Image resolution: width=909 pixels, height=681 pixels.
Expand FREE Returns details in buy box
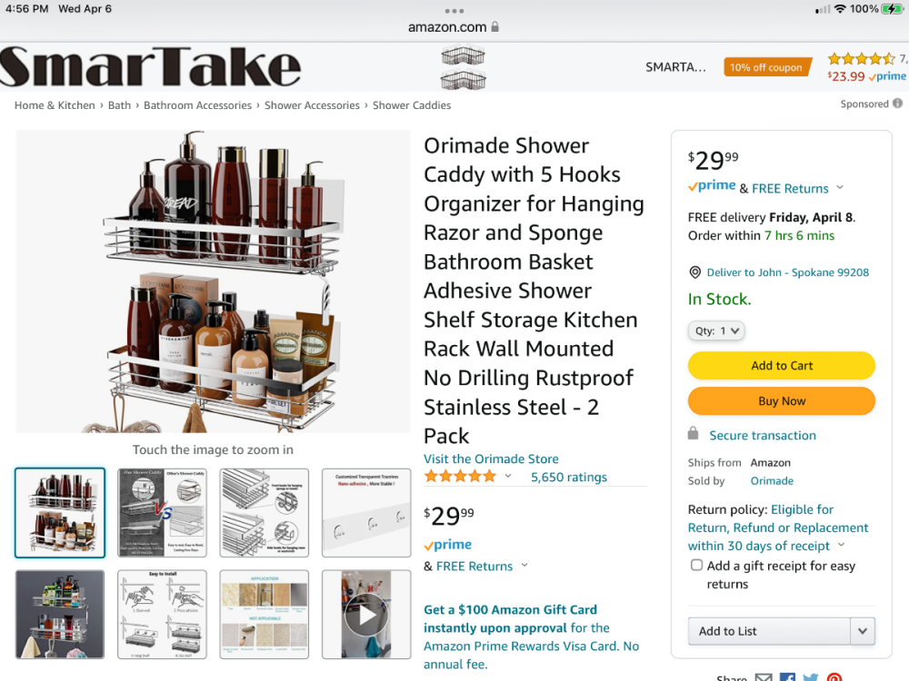(840, 188)
